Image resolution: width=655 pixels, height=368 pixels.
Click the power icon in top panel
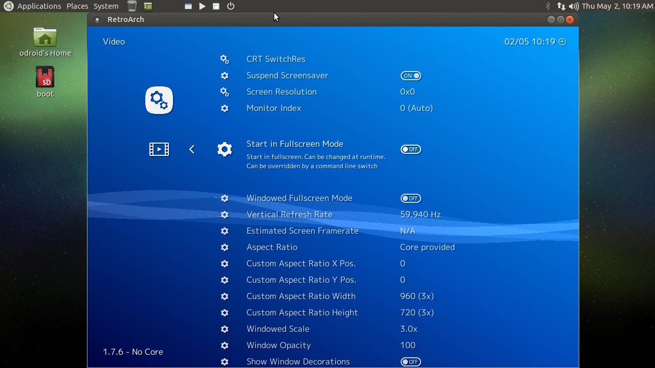coord(231,6)
